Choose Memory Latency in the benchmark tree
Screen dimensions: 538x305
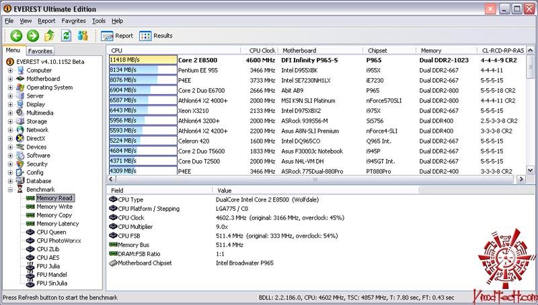[57, 224]
